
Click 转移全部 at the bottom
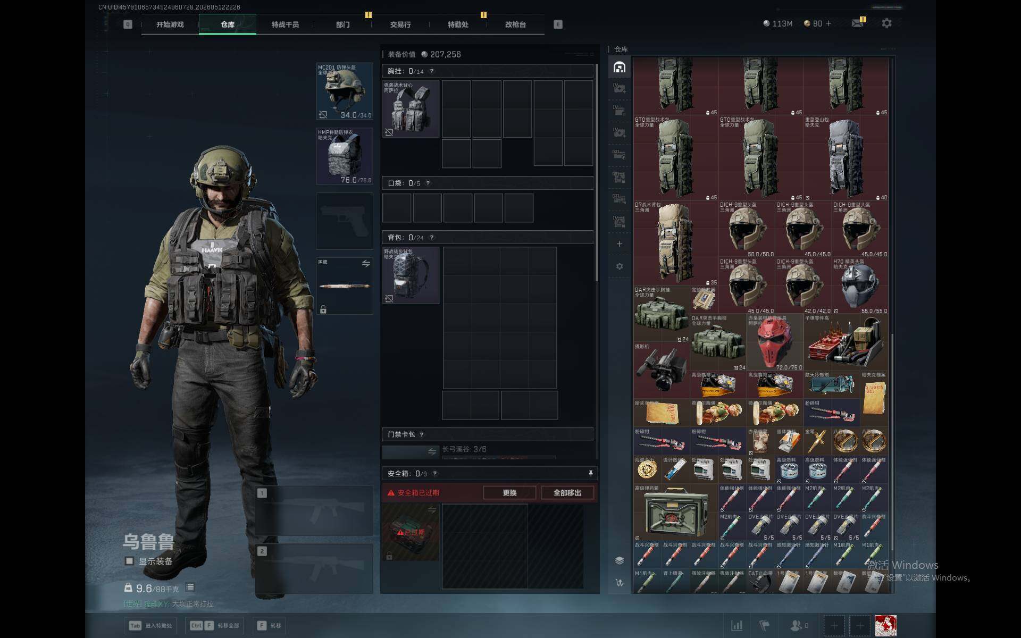(215, 626)
